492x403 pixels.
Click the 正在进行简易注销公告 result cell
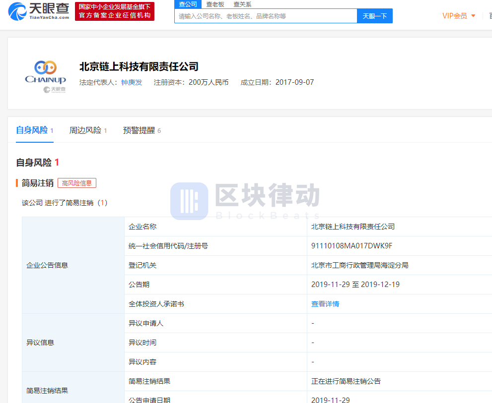pos(346,381)
